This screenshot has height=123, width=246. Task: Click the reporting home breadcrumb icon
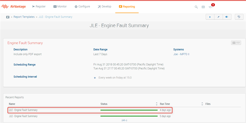[8, 17]
